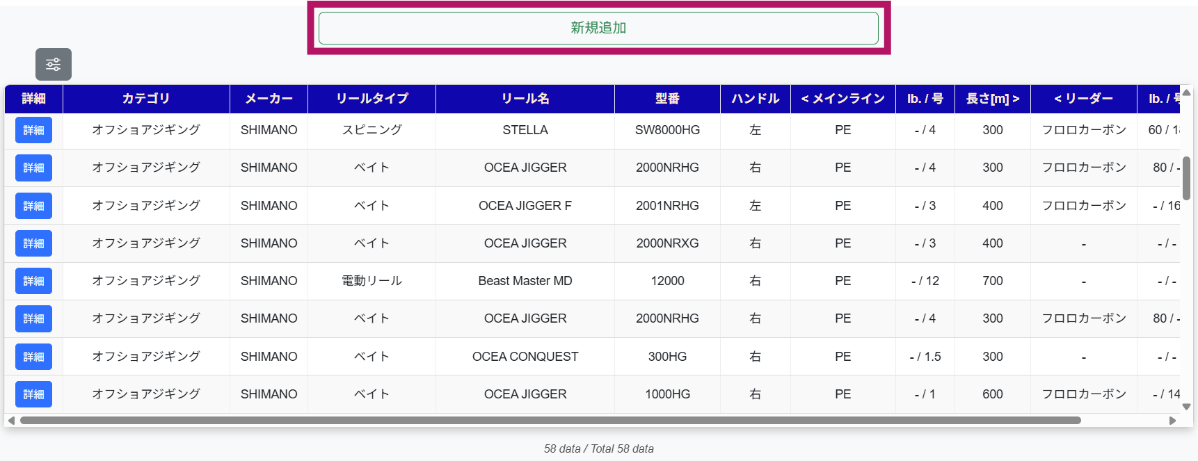Click the table's vertical scrollbar up arrow
Screen dimensions: 1198x461
tap(1187, 92)
